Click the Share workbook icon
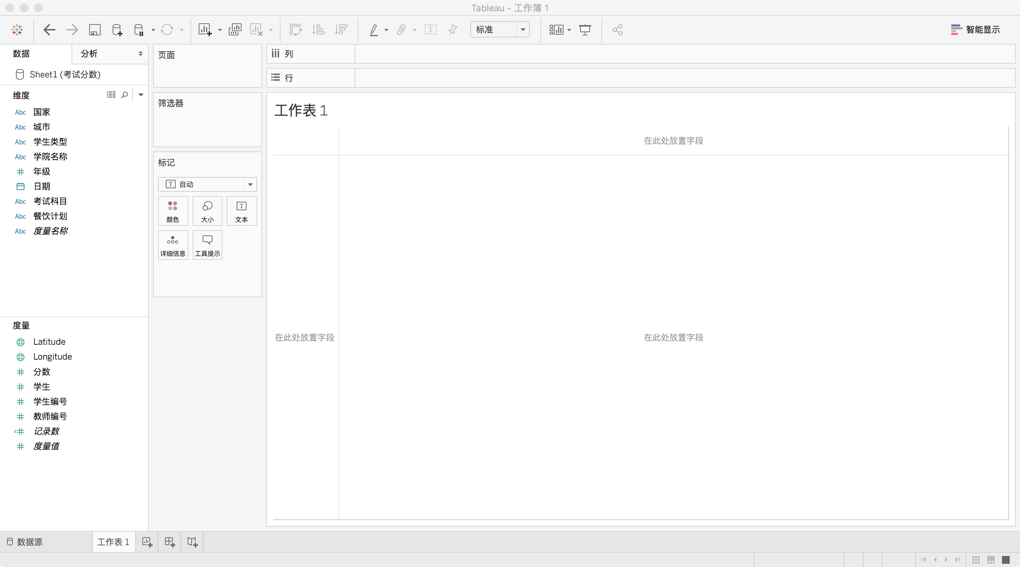Image resolution: width=1020 pixels, height=567 pixels. coord(617,30)
